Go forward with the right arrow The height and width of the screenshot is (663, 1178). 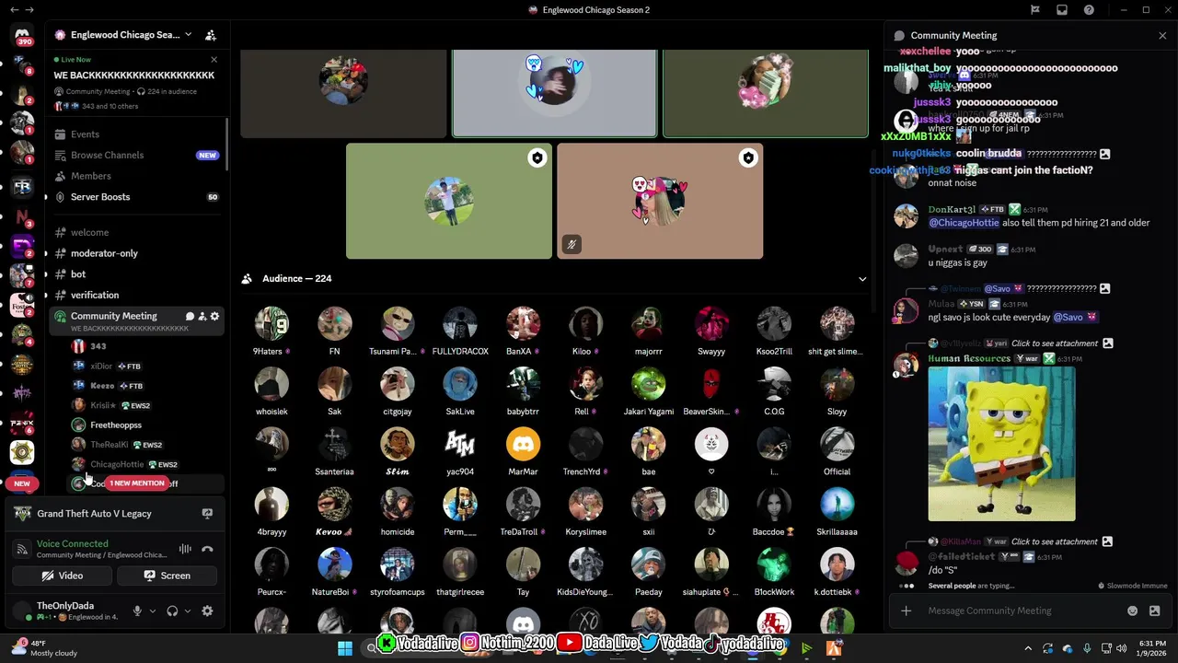point(29,10)
